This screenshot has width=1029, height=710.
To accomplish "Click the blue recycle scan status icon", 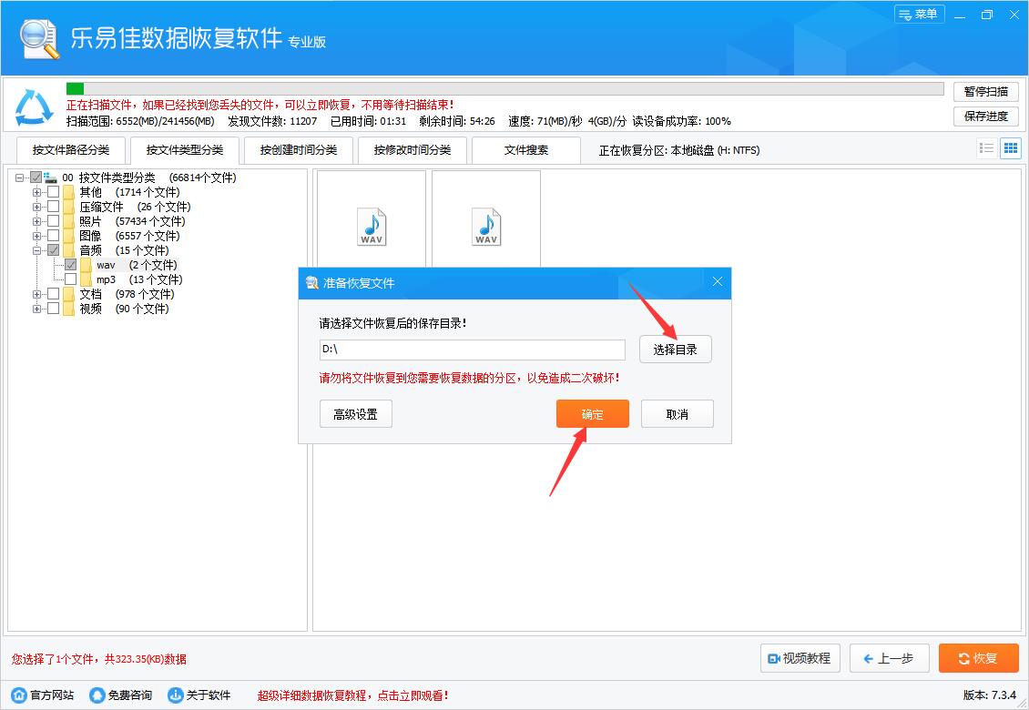I will tap(34, 107).
